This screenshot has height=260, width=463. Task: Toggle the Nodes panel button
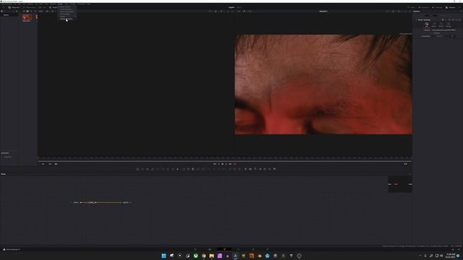[53, 7]
